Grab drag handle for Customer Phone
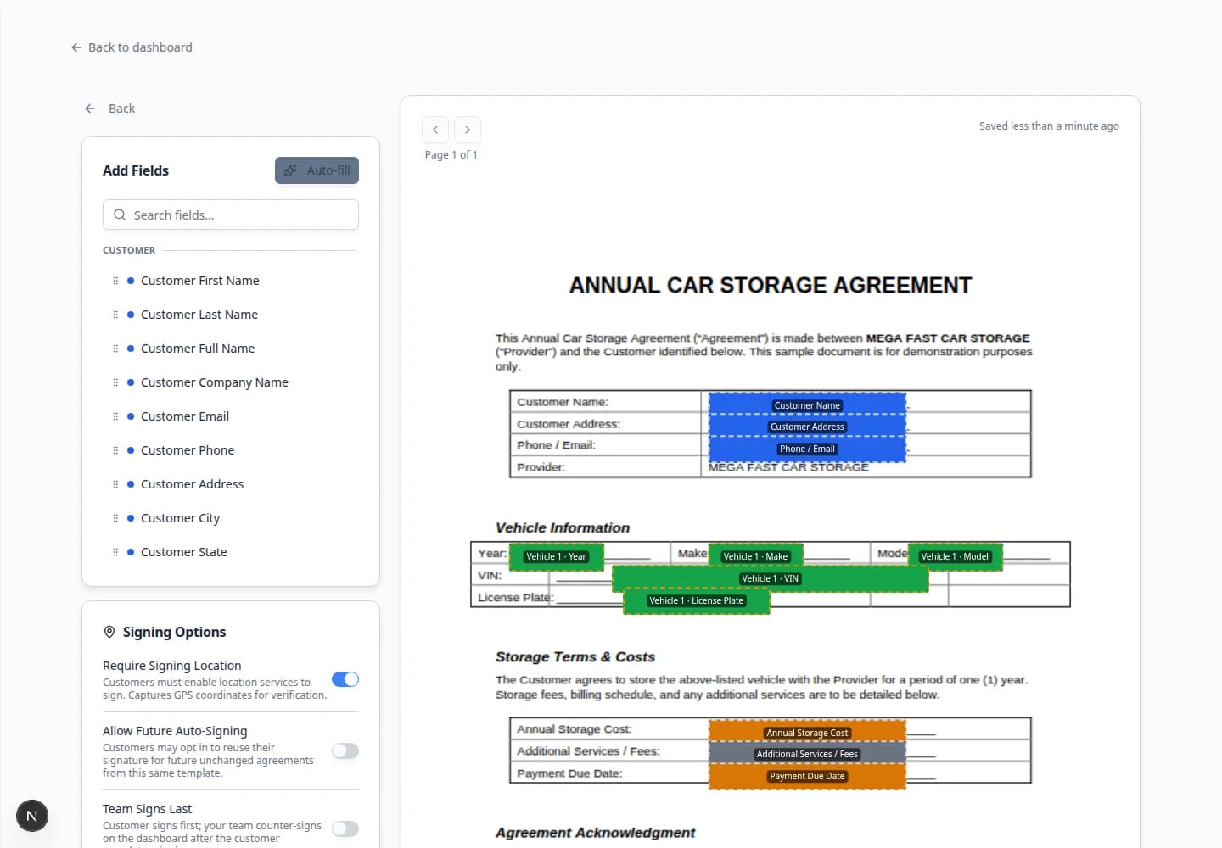This screenshot has height=848, width=1222. pyautogui.click(x=115, y=450)
